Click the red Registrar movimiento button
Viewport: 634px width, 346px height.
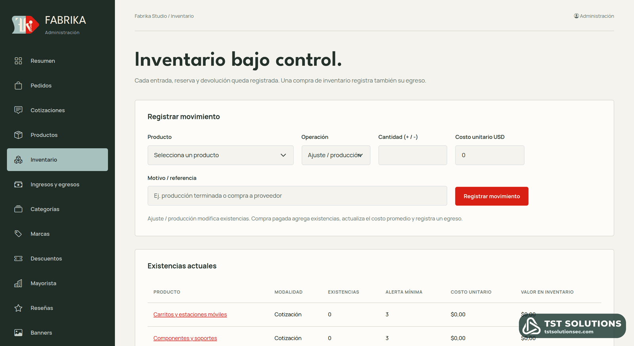(x=492, y=196)
